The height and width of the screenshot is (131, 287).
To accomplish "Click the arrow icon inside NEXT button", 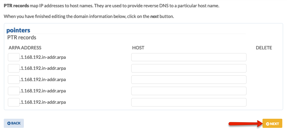I will [x=268, y=124].
